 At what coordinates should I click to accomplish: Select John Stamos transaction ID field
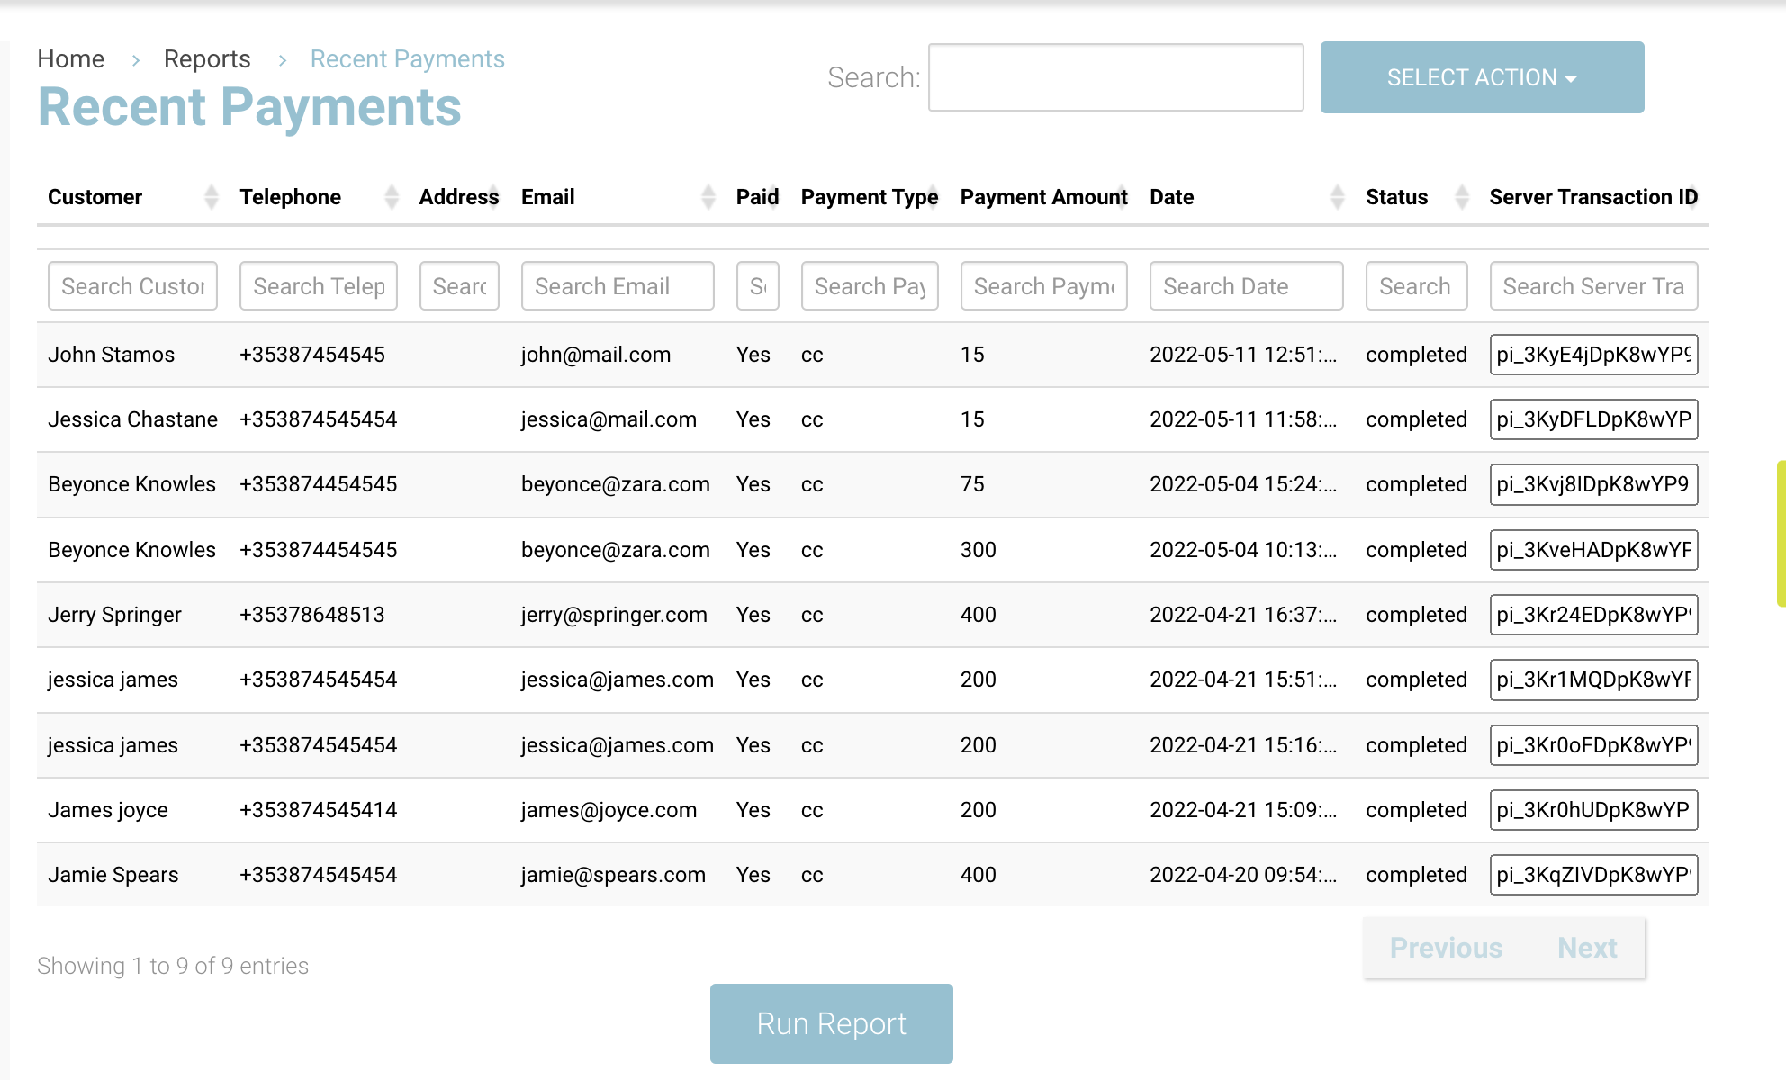1592,355
